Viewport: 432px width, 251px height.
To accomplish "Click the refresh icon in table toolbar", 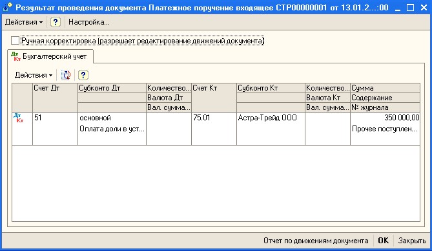I will pyautogui.click(x=66, y=75).
